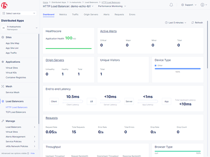This screenshot has width=210, height=157.
Task: Switch to the Metrics tab
Action: click(x=63, y=15)
